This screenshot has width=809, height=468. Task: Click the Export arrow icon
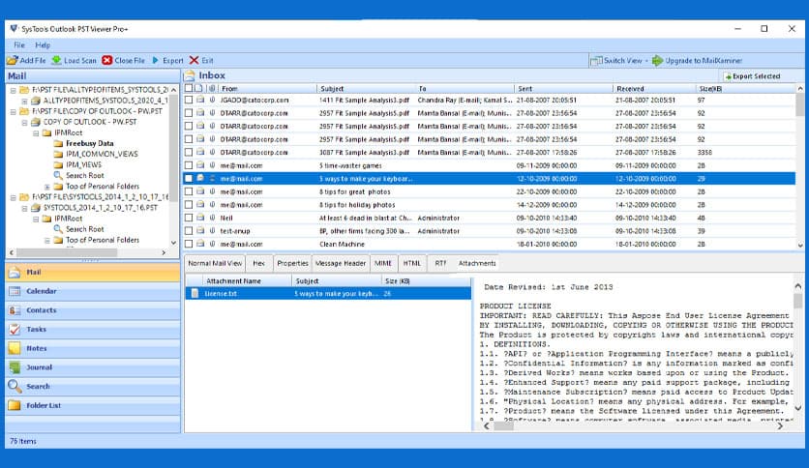tap(155, 60)
